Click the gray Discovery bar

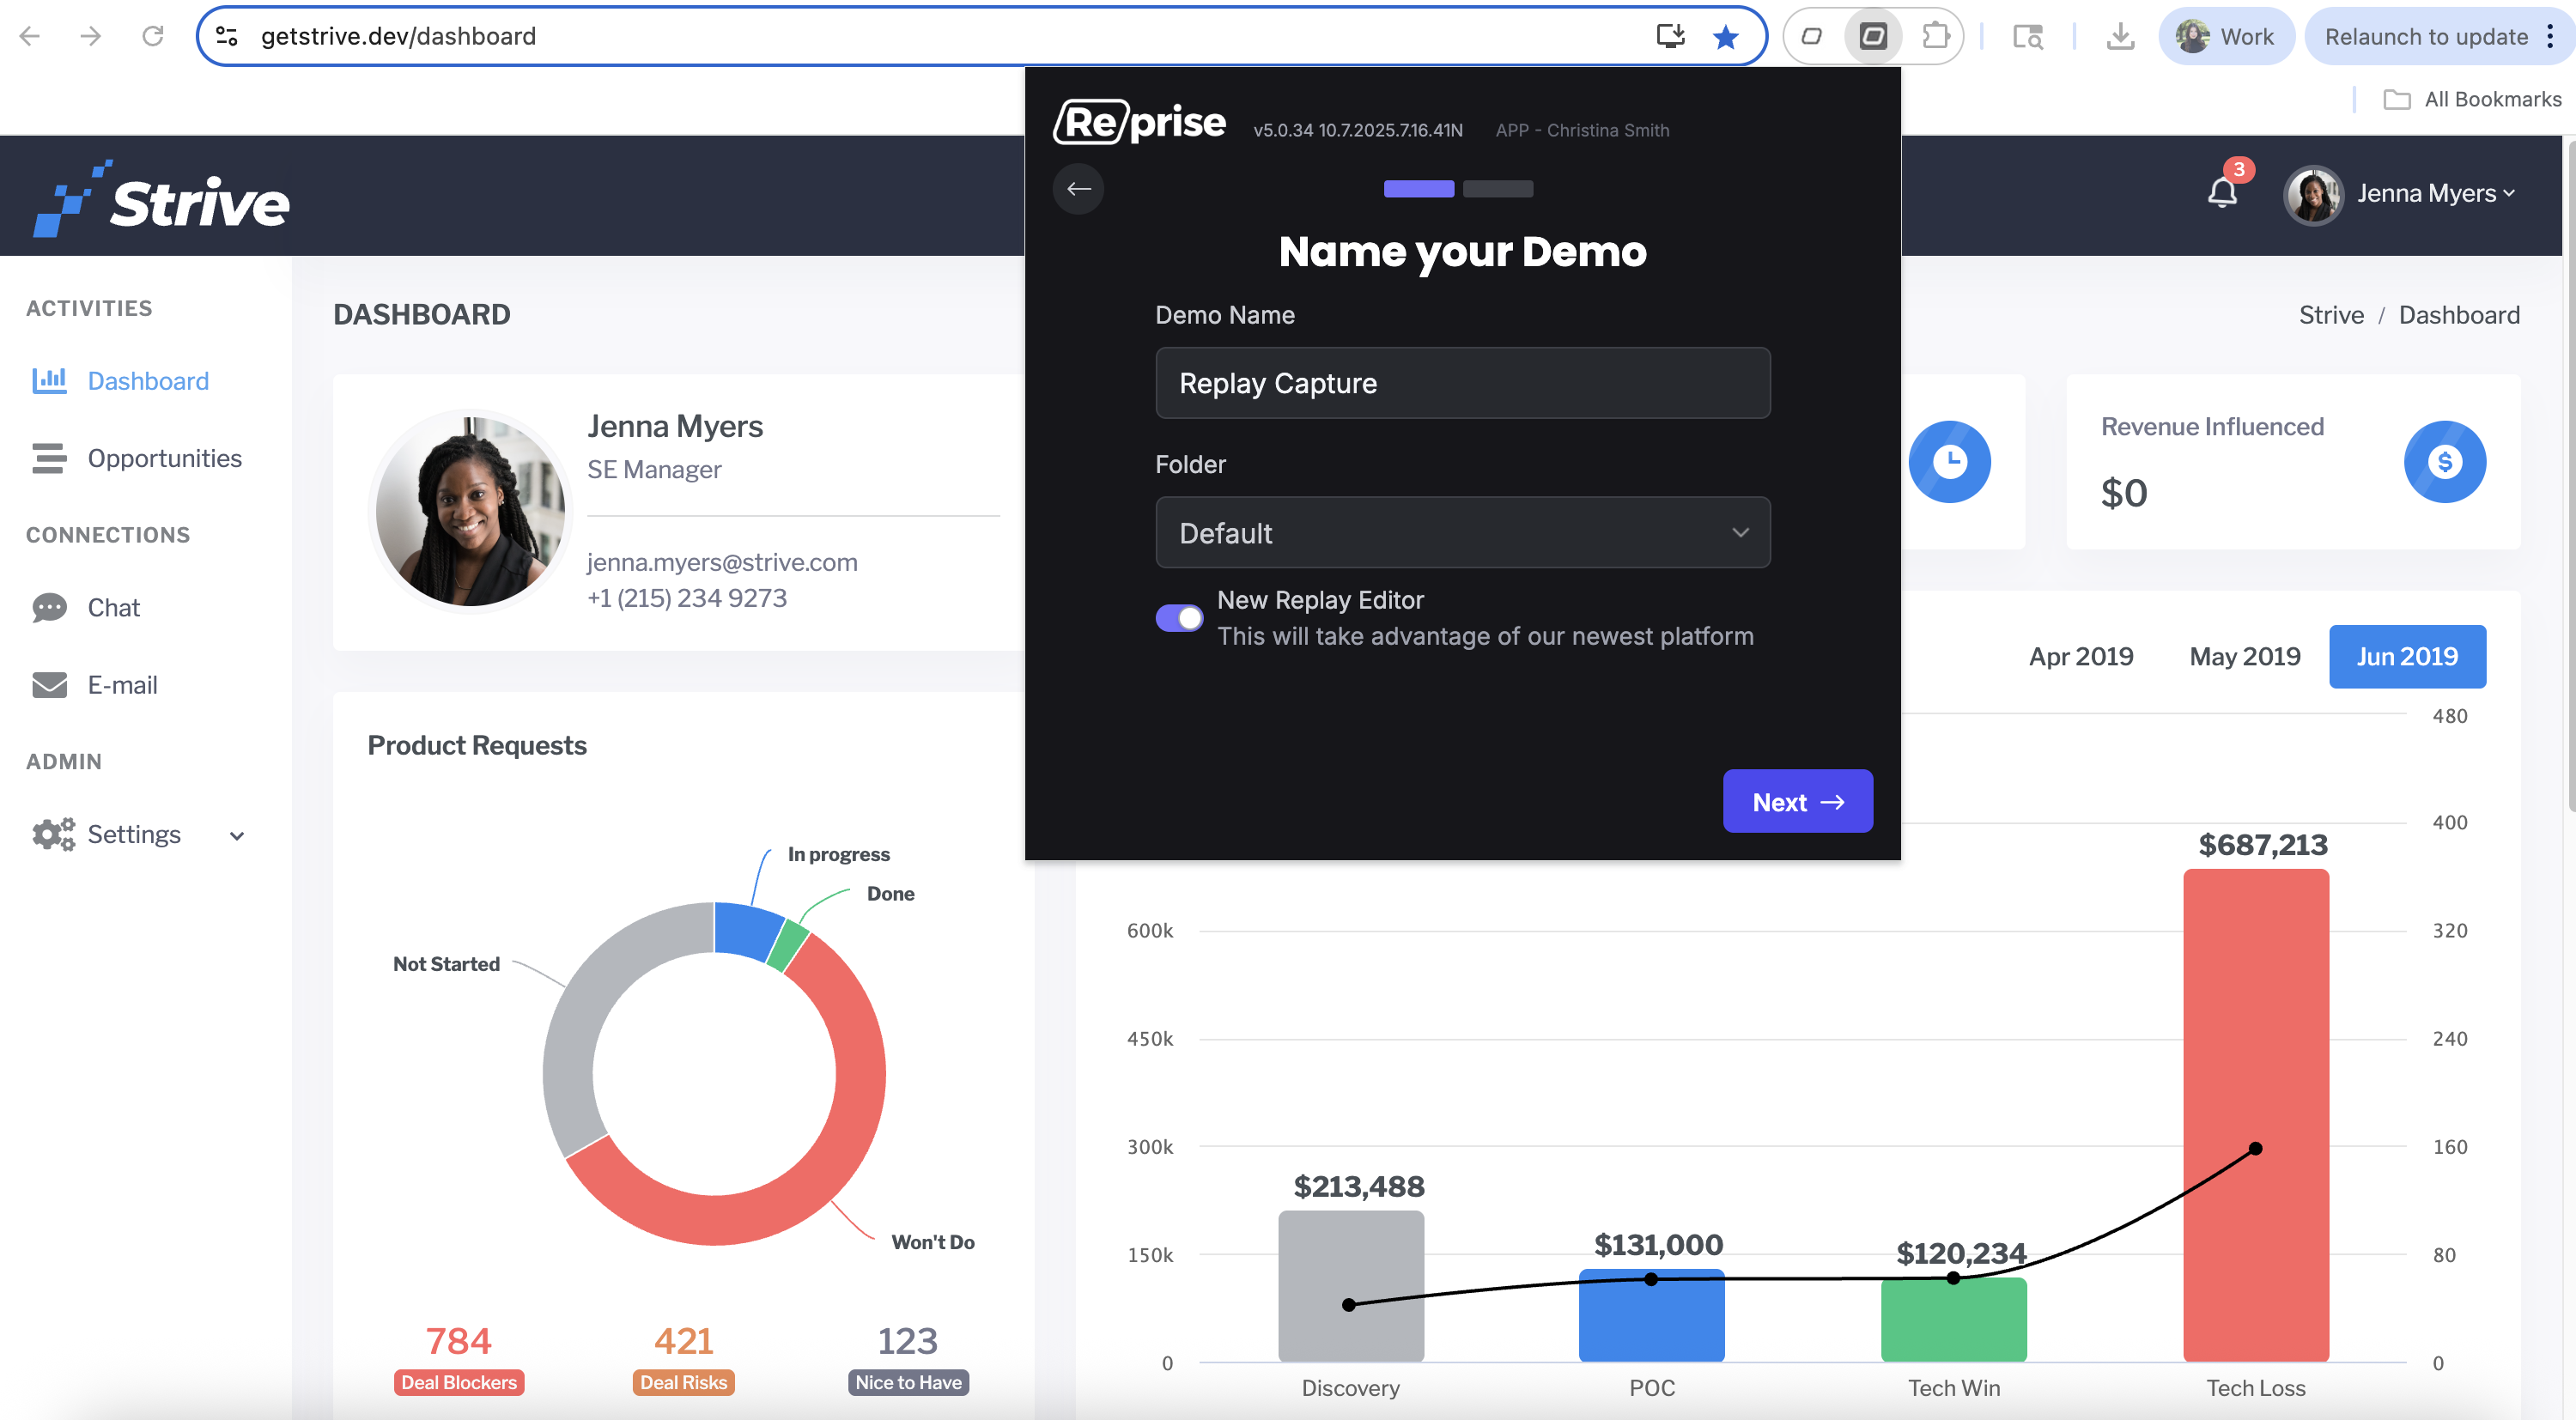pos(1351,1285)
